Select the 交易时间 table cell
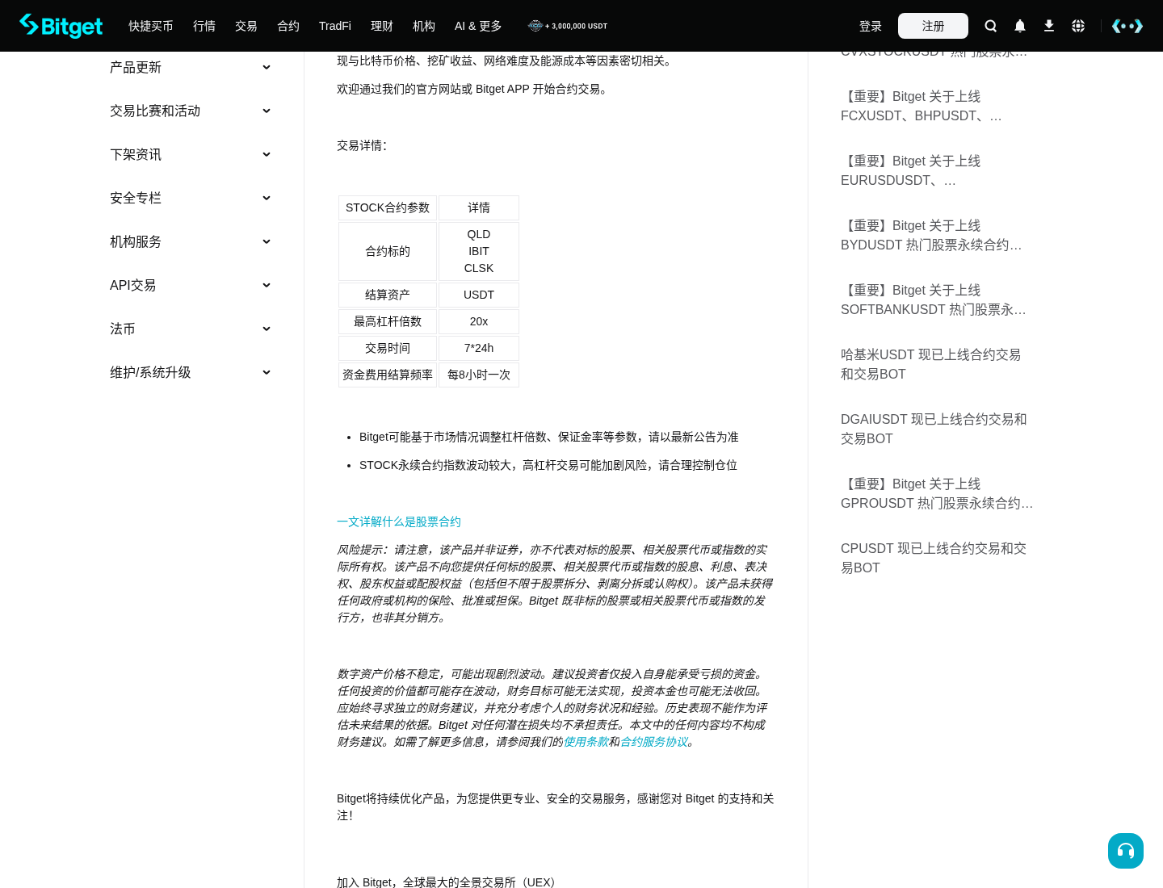Image resolution: width=1163 pixels, height=888 pixels. [x=388, y=348]
